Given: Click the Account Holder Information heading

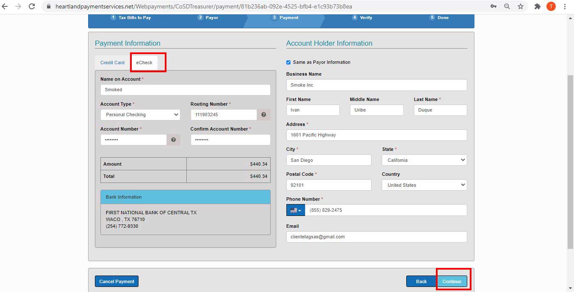Looking at the screenshot, I should point(329,43).
